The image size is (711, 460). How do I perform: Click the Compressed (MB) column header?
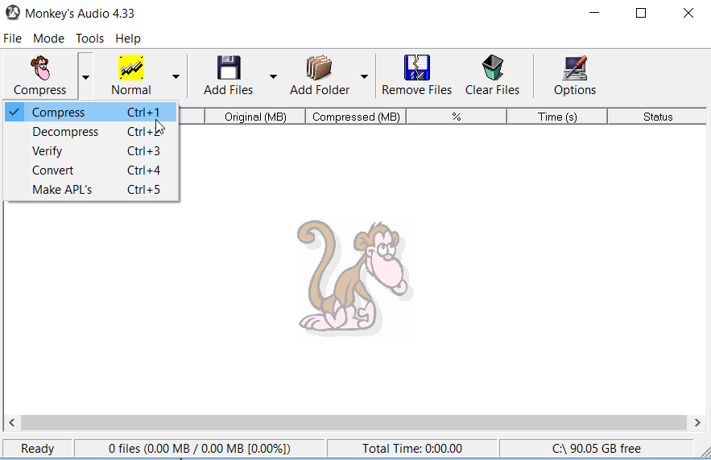click(356, 117)
